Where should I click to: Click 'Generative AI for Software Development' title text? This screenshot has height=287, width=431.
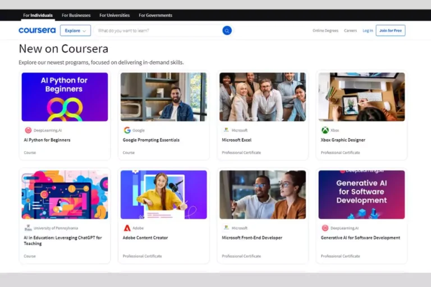click(360, 238)
